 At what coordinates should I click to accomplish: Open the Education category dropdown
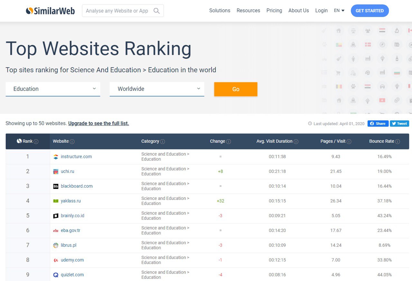pos(53,89)
